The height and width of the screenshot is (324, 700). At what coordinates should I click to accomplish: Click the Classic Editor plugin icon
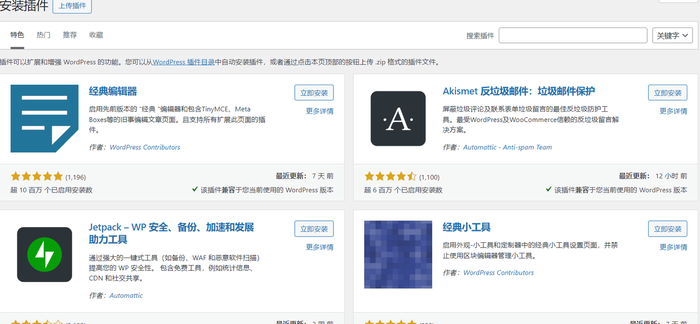click(x=45, y=118)
